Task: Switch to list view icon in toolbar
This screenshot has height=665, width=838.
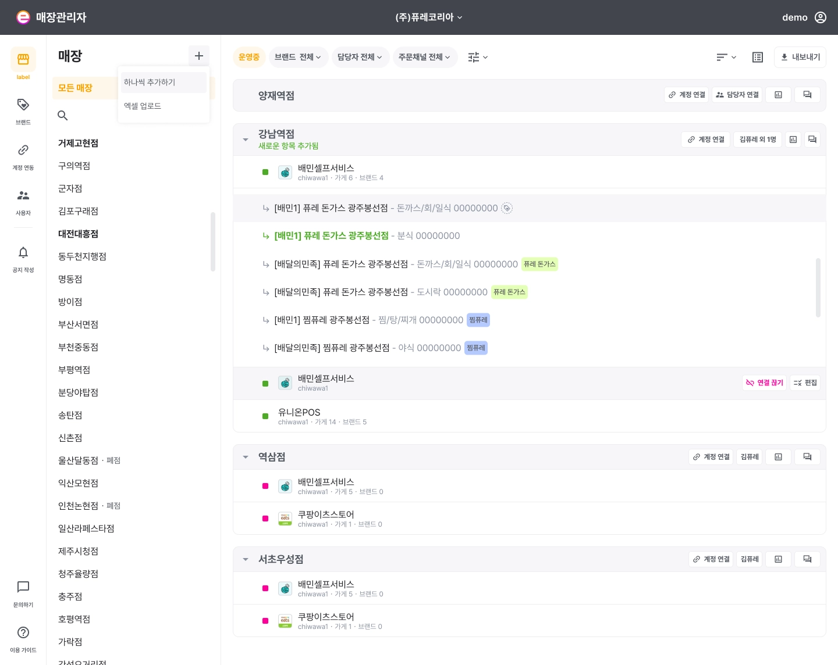Action: point(758,57)
